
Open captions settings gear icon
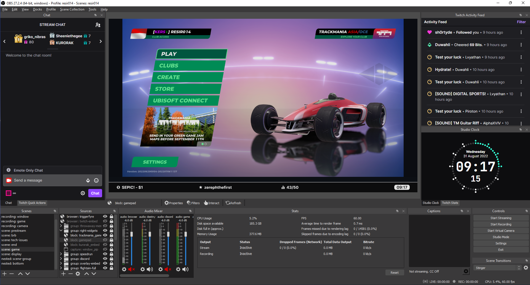point(466,271)
